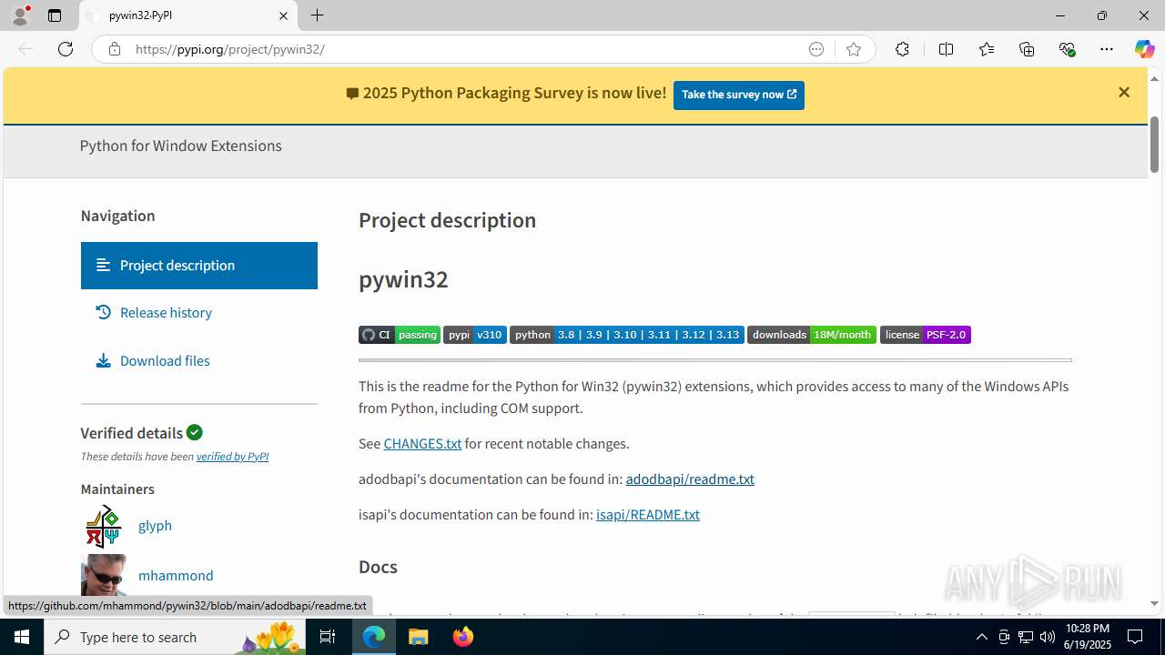Click the Project description heading
This screenshot has width=1165, height=655.
pos(447,221)
